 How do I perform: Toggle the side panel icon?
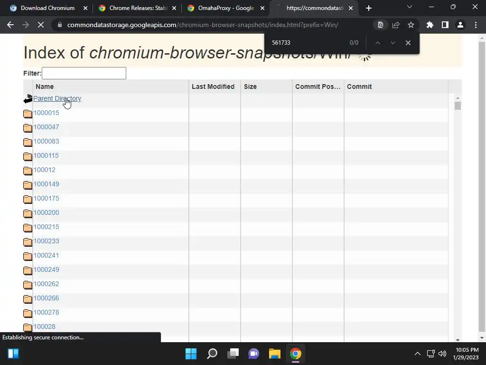click(x=445, y=25)
